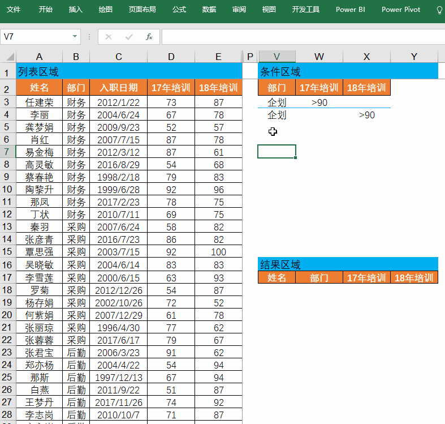Click the cell with name 任建荣
445x424 pixels.
click(x=39, y=102)
